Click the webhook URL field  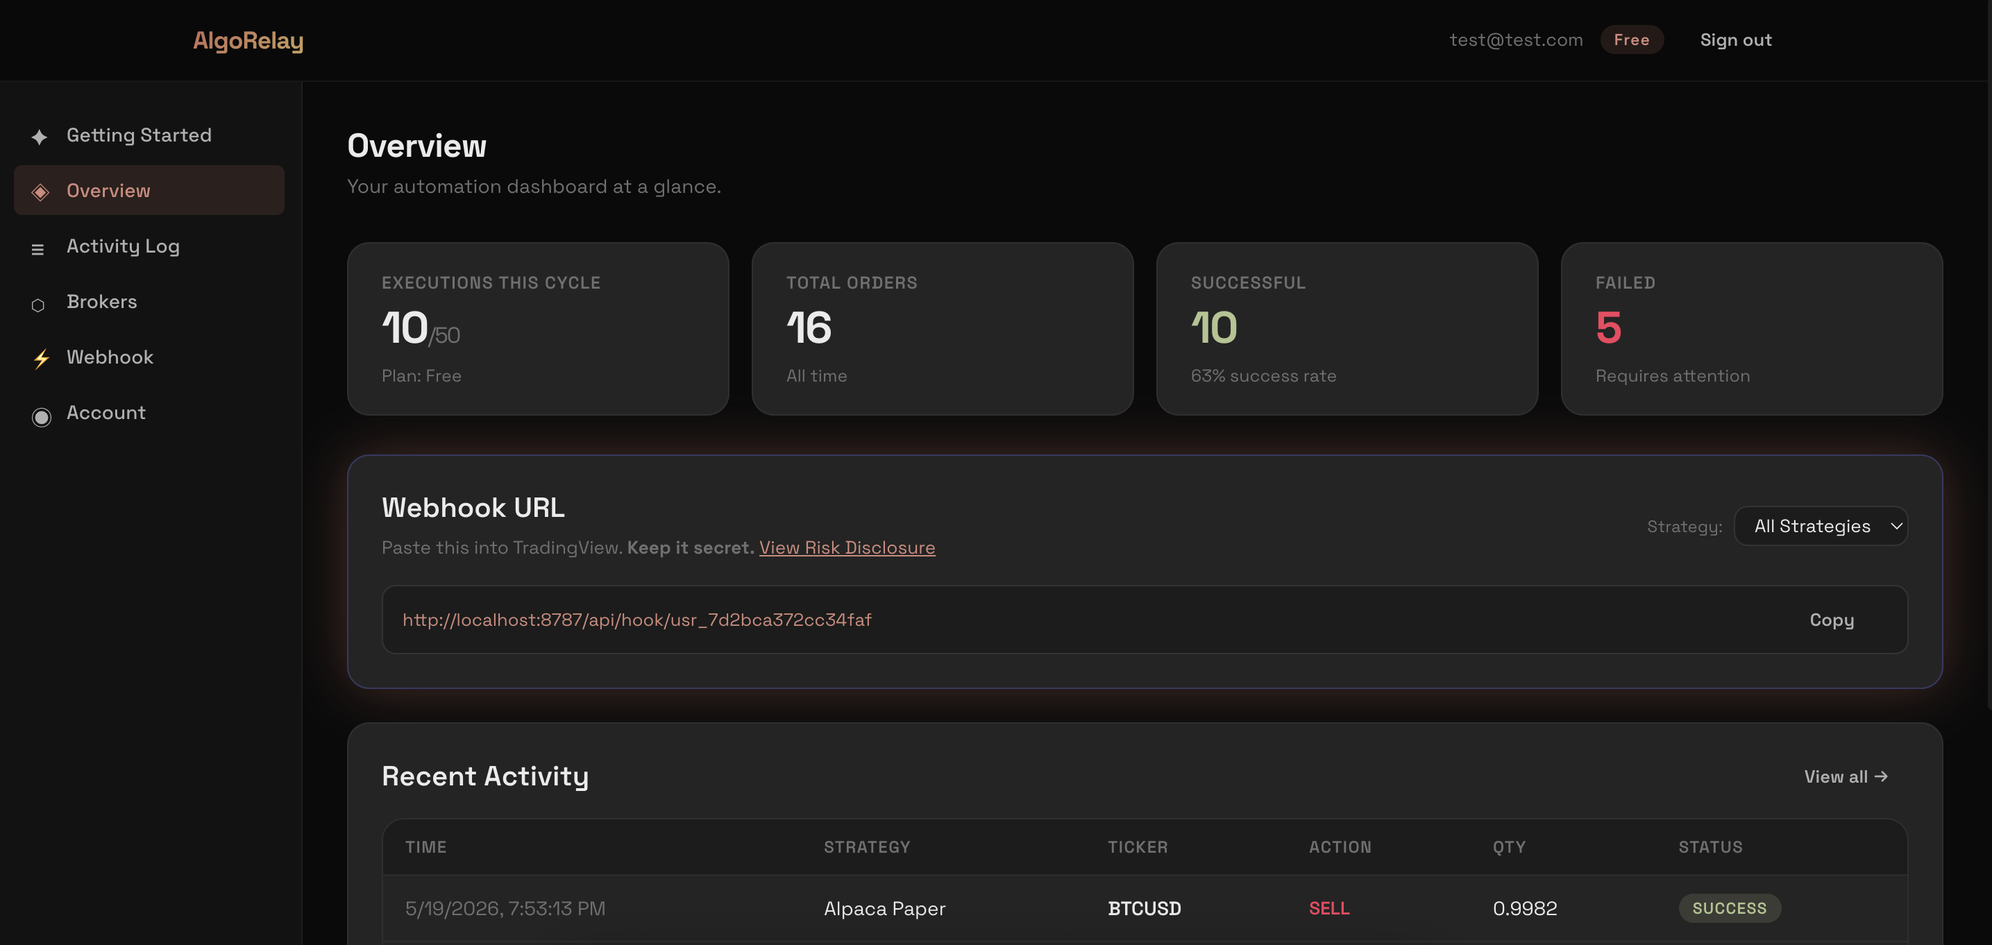click(1145, 620)
